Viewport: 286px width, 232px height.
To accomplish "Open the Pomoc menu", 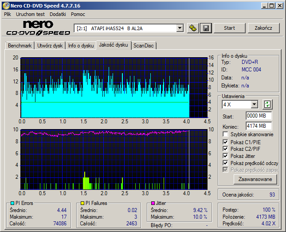I will 78,14.
